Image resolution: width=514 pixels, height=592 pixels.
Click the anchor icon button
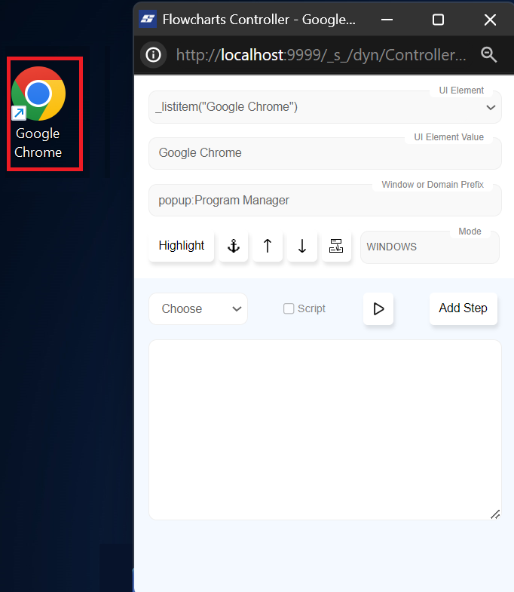point(234,246)
